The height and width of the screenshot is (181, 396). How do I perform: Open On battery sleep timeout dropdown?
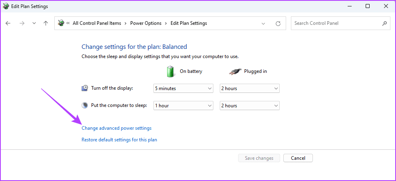tap(183, 106)
